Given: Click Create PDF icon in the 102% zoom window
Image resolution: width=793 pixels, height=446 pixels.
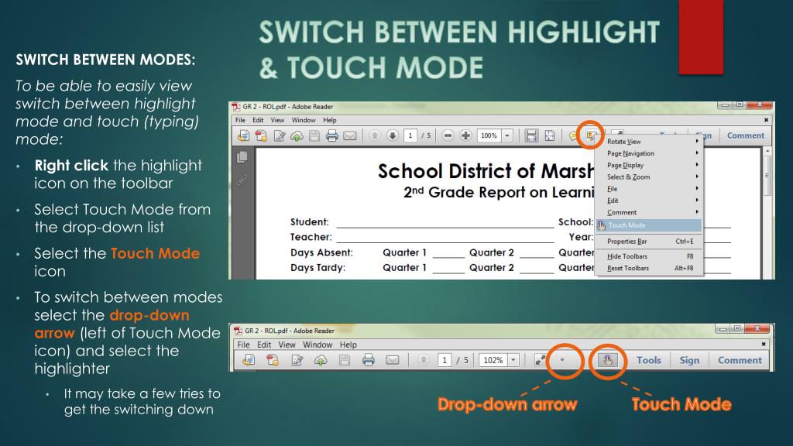Looking at the screenshot, I should click(x=273, y=360).
